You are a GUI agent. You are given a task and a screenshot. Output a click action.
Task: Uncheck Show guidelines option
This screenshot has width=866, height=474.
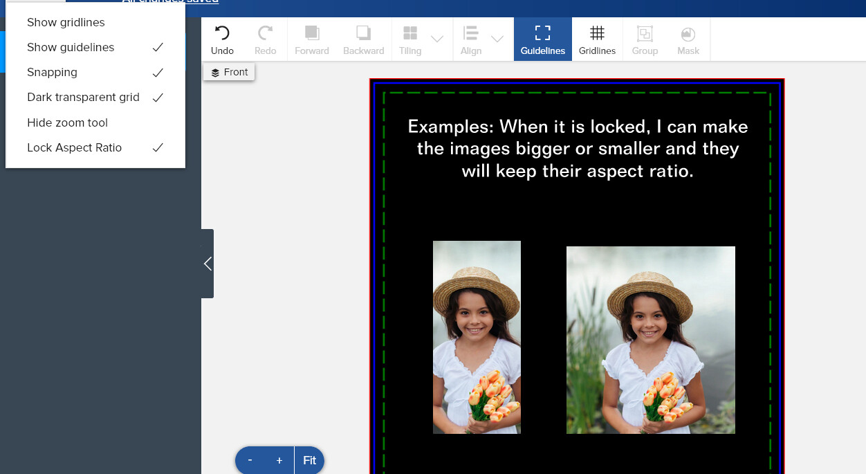pos(95,47)
